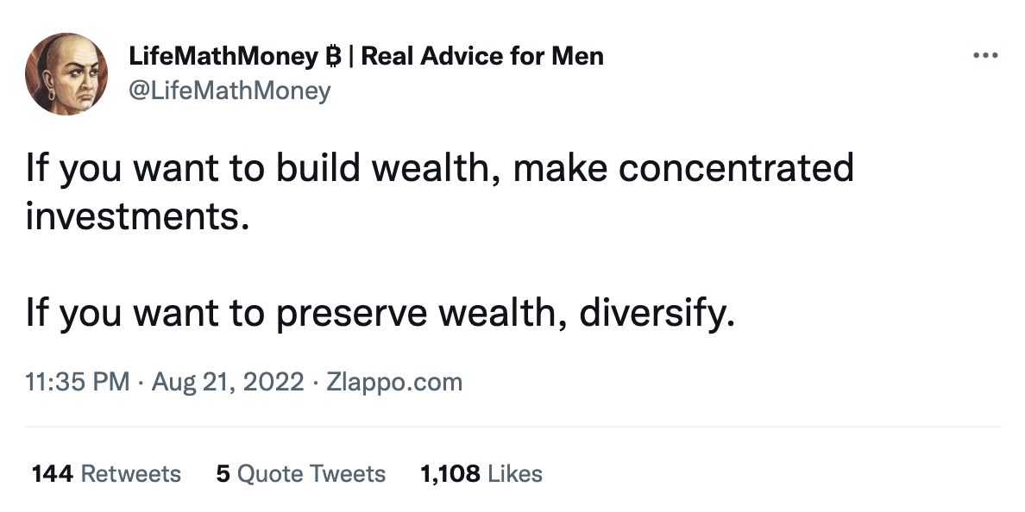Open the LifeMathMoney display name profile link
Image resolution: width=1025 pixels, height=512 pixels.
366,56
